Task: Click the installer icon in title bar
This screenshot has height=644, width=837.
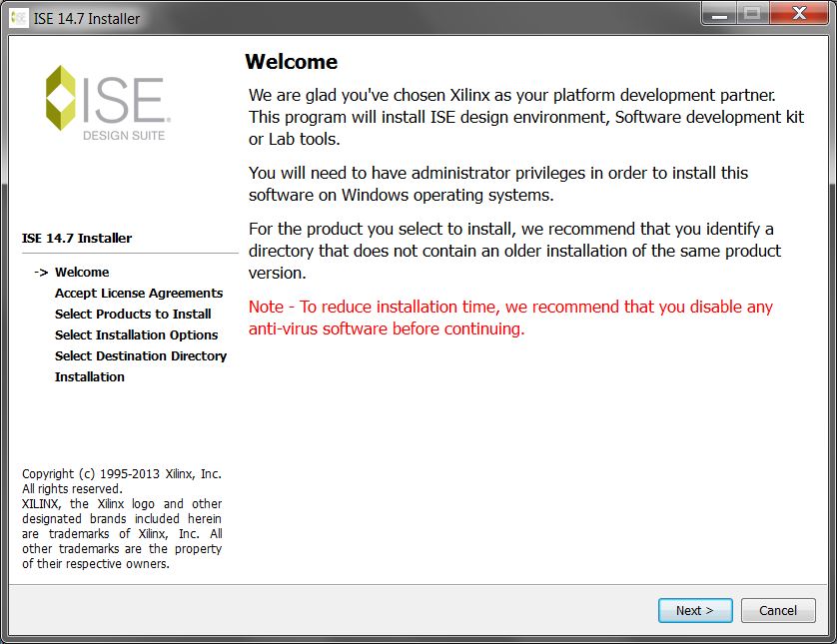Action: pyautogui.click(x=18, y=18)
